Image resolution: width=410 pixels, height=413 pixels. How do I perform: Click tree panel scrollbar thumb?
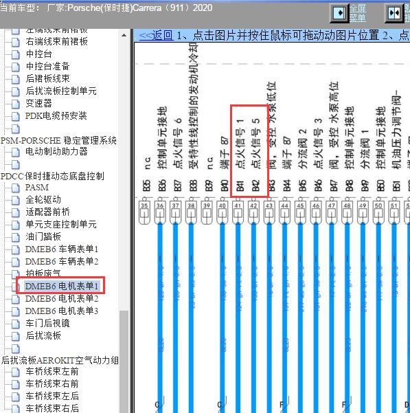124,361
